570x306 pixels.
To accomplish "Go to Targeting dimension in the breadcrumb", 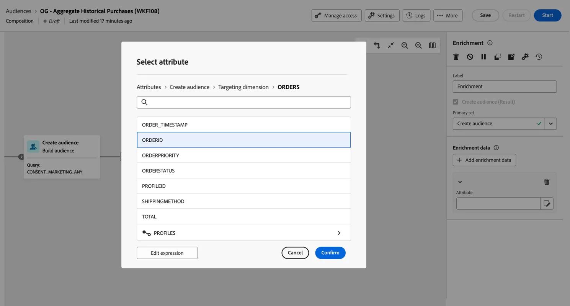I will coord(243,87).
